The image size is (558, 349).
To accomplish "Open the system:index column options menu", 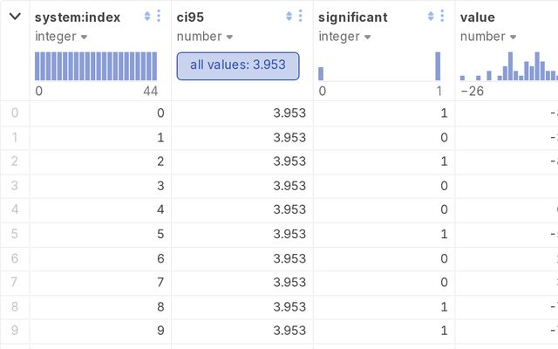I will click(159, 17).
